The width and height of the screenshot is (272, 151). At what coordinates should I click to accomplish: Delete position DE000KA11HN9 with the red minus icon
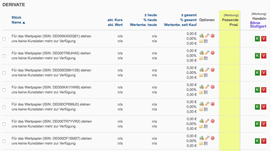(x=213, y=87)
